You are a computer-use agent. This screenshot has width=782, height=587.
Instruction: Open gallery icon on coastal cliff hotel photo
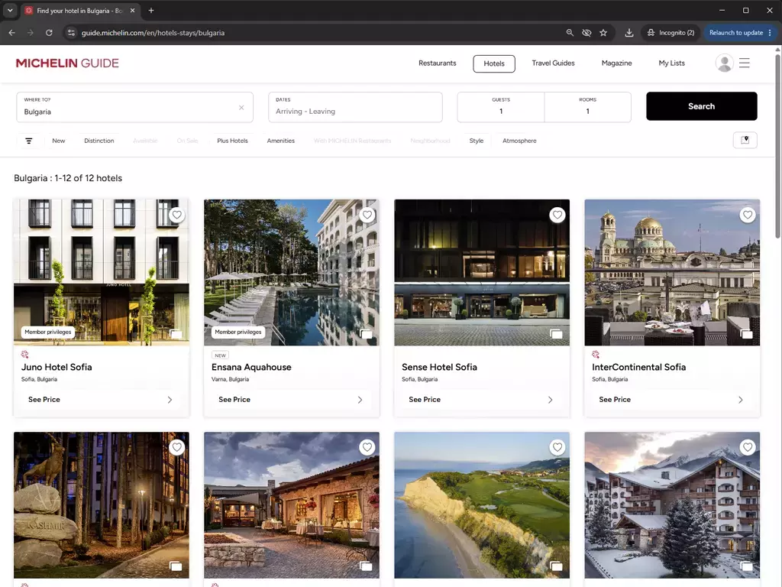pyautogui.click(x=556, y=566)
